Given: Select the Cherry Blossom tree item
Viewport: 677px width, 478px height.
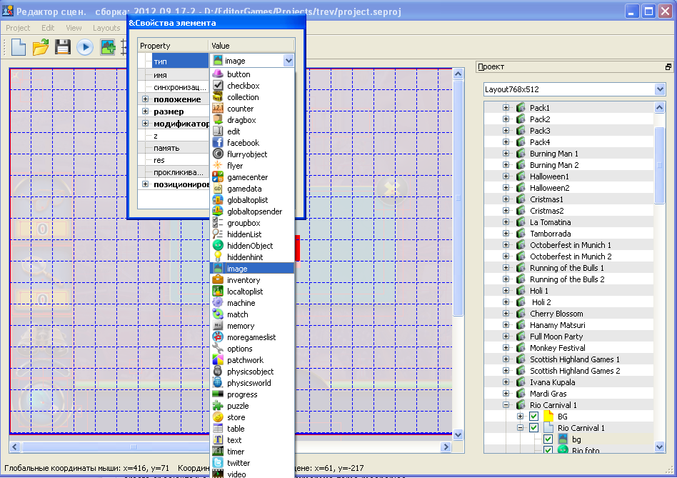Looking at the screenshot, I should (556, 314).
